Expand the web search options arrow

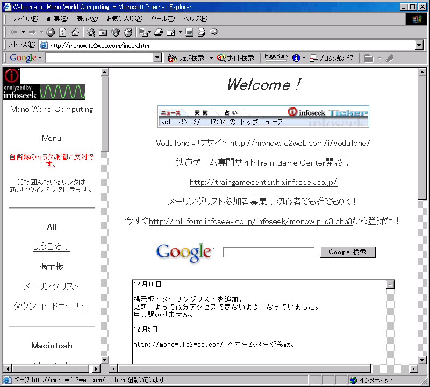point(211,58)
